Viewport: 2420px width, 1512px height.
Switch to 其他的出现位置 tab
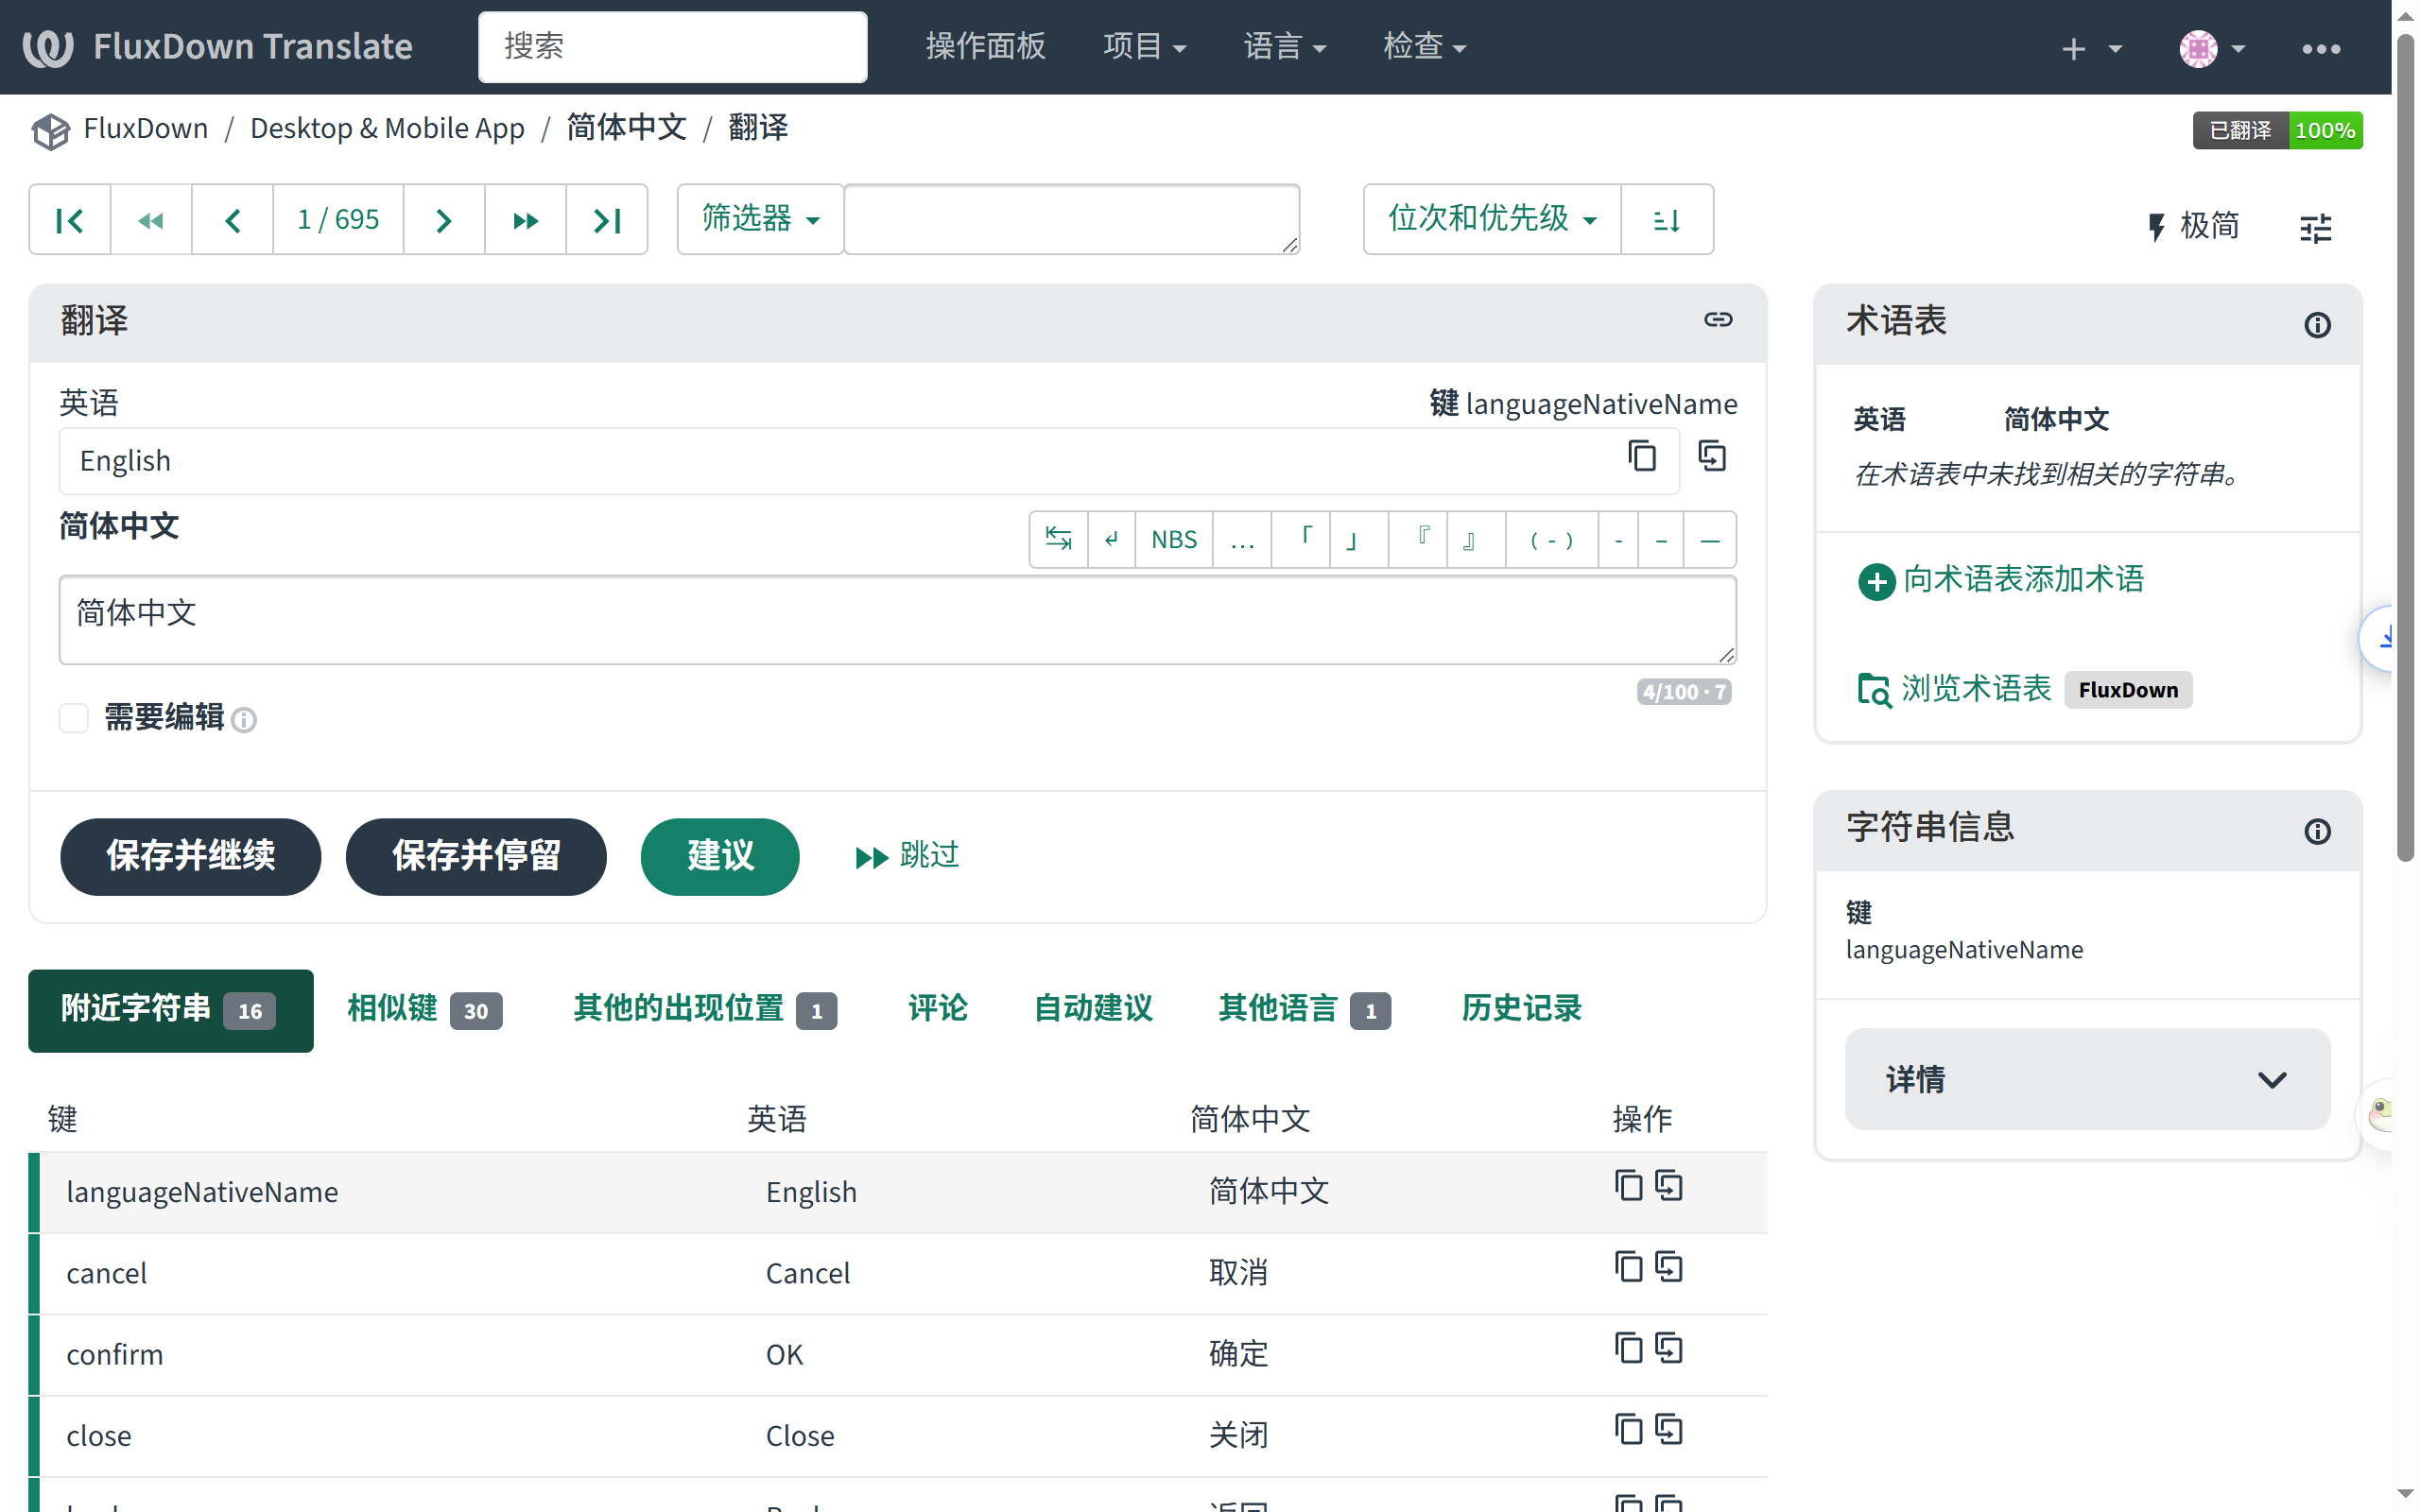click(x=705, y=1009)
